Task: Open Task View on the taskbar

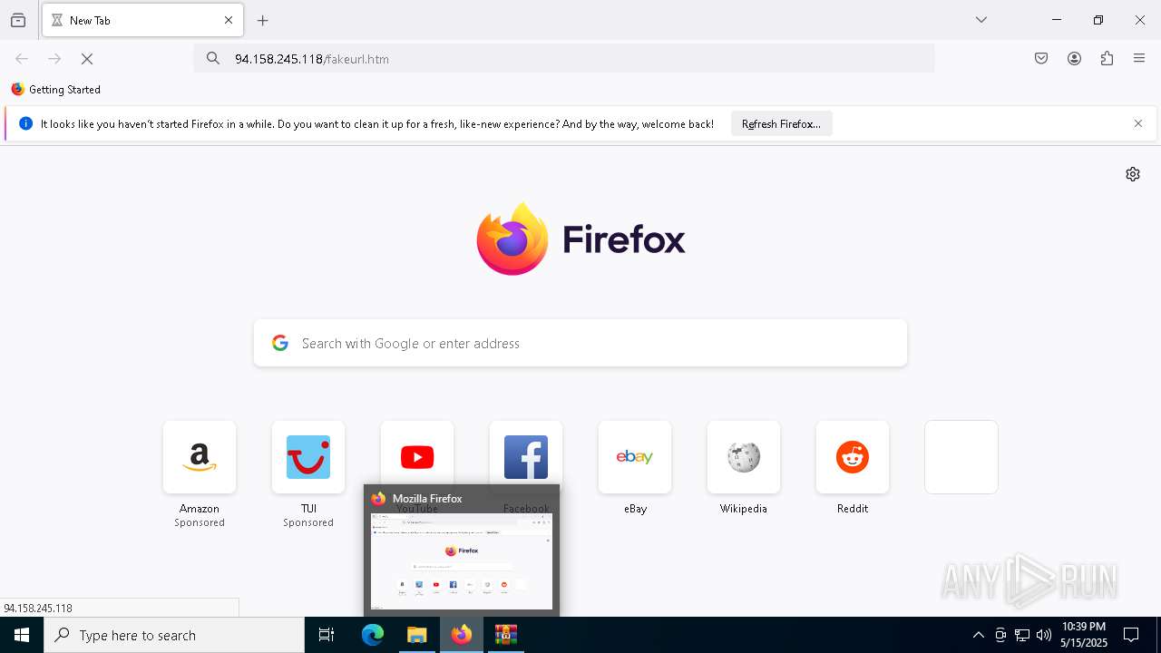Action: (327, 635)
